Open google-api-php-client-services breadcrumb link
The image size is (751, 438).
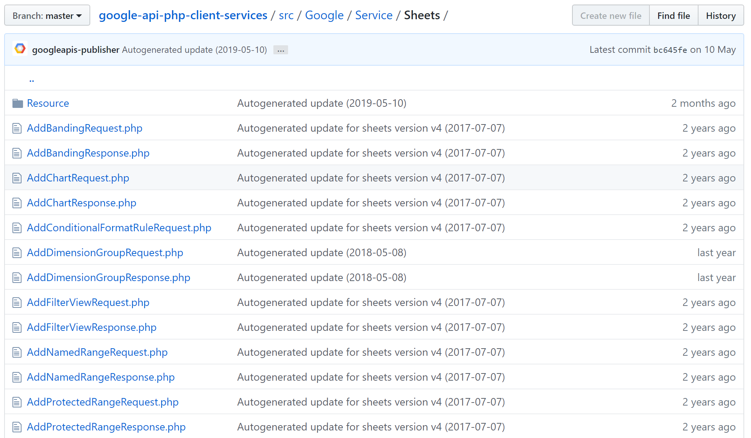(183, 15)
